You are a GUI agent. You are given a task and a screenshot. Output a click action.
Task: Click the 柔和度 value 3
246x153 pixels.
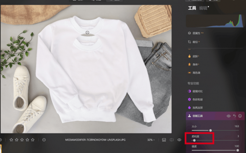(x=238, y=136)
